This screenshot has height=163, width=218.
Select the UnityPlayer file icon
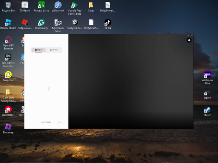(x=108, y=7)
